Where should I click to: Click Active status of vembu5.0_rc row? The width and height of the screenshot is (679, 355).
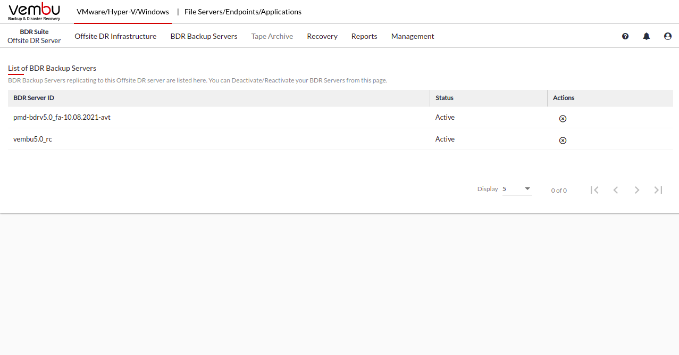(445, 139)
